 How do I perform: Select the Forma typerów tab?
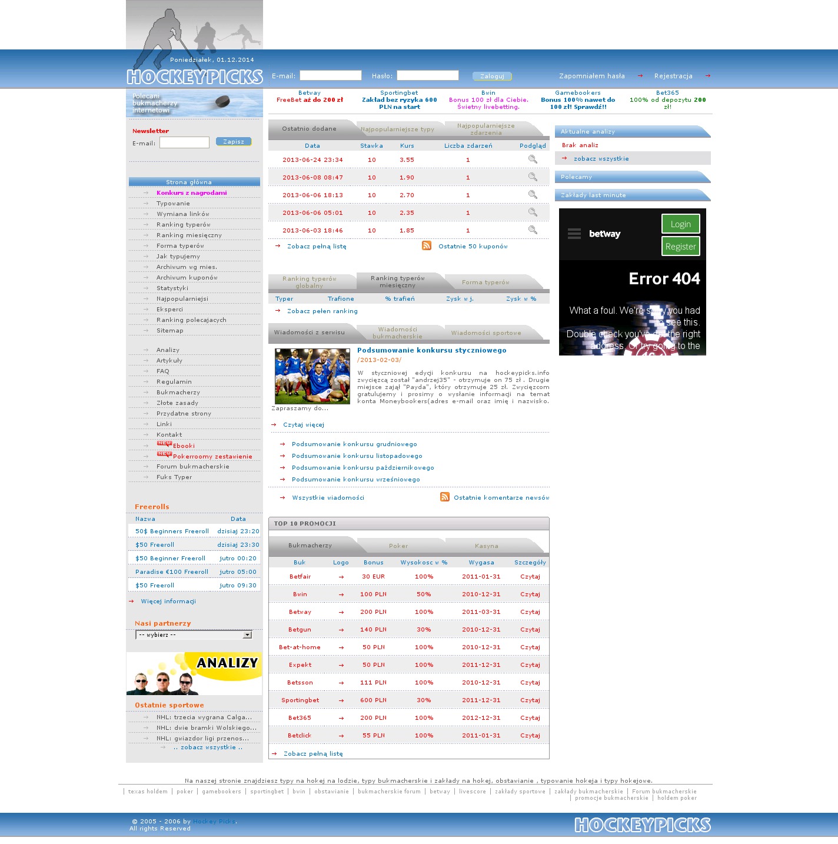tap(486, 282)
